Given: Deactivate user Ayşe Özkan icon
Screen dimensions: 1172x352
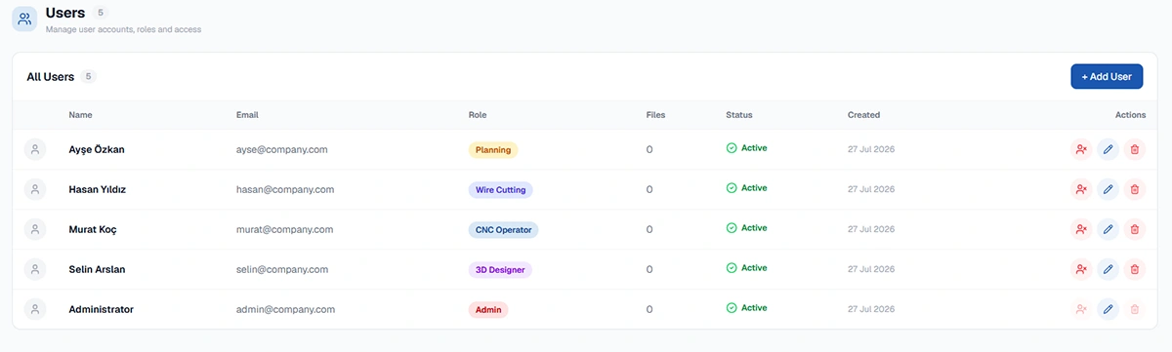Looking at the screenshot, I should pyautogui.click(x=1081, y=149).
